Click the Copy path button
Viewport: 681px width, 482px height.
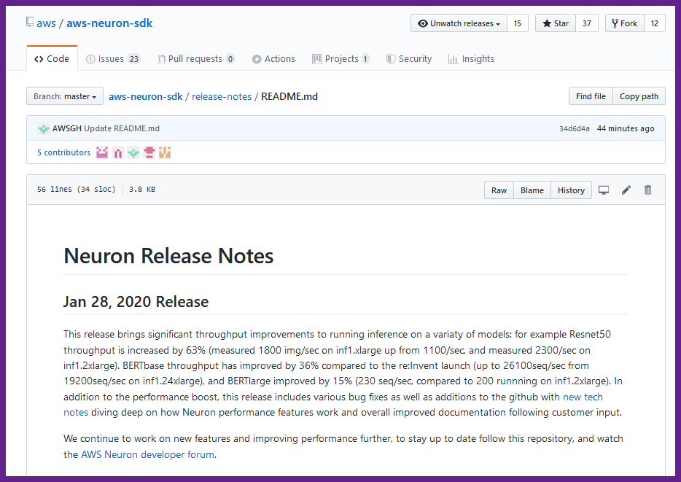coord(639,96)
